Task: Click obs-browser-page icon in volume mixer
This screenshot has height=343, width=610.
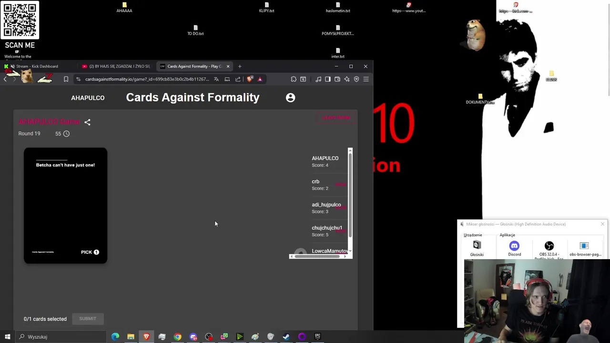Action: [x=584, y=246]
